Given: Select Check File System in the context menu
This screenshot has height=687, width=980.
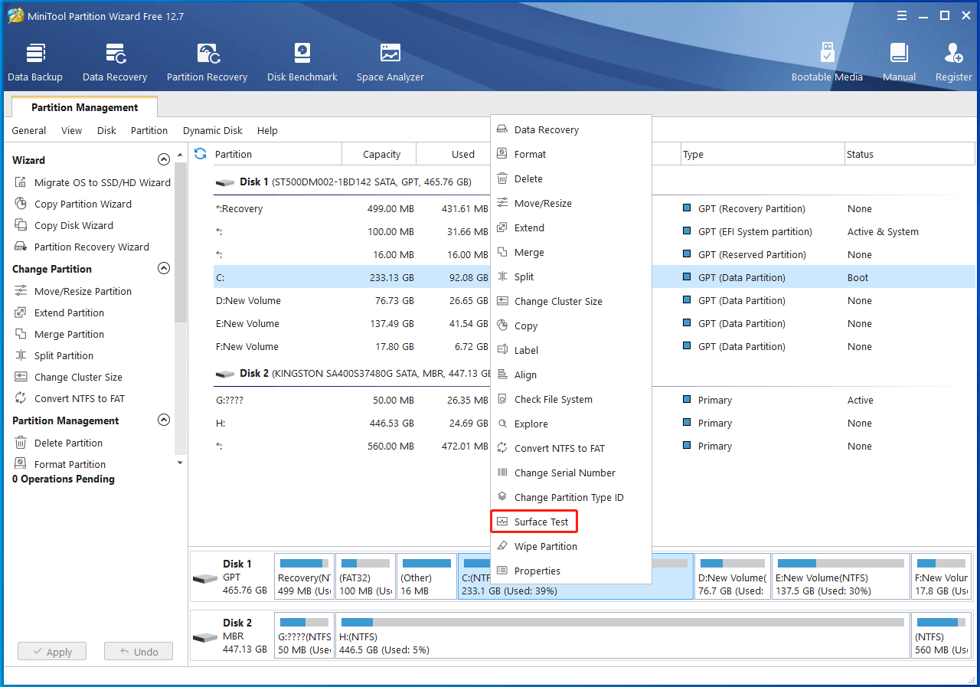Looking at the screenshot, I should (x=570, y=399).
